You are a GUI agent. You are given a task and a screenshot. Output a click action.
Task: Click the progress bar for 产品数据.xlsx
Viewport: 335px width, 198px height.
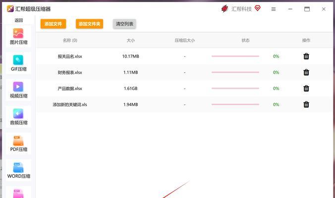point(235,88)
